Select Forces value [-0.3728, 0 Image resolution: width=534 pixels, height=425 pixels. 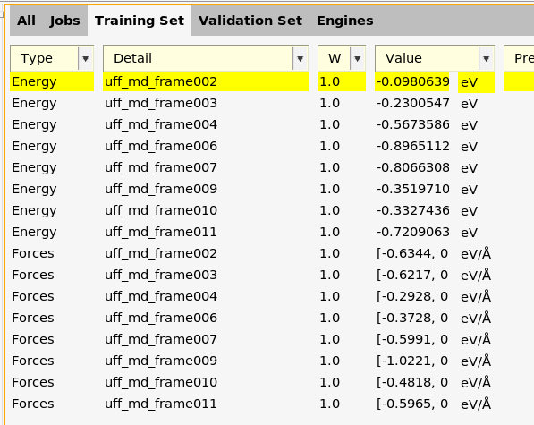pos(412,318)
